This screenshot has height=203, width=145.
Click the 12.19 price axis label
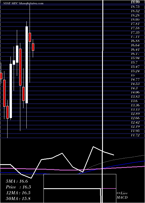[x=135, y=127]
